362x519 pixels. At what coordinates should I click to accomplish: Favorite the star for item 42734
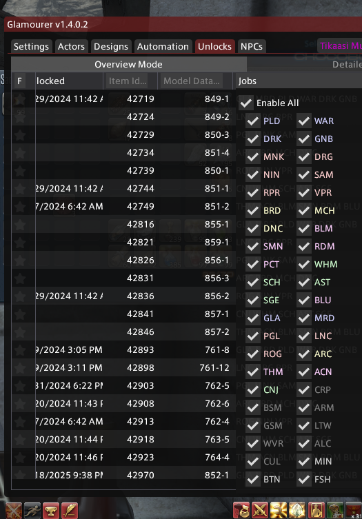[x=20, y=152]
